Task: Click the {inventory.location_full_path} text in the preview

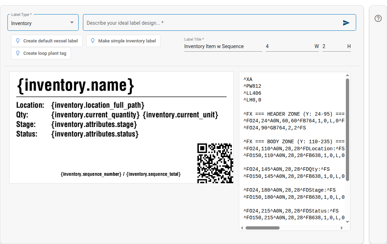Action: tap(98, 105)
